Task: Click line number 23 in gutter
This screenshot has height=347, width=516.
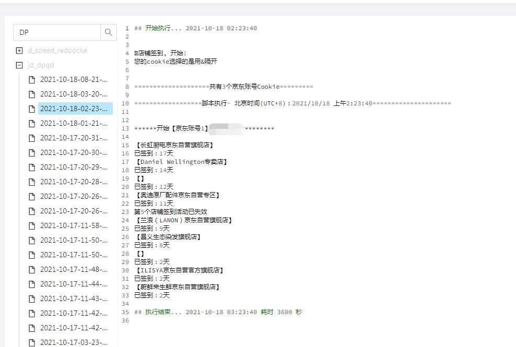Action: (125, 212)
